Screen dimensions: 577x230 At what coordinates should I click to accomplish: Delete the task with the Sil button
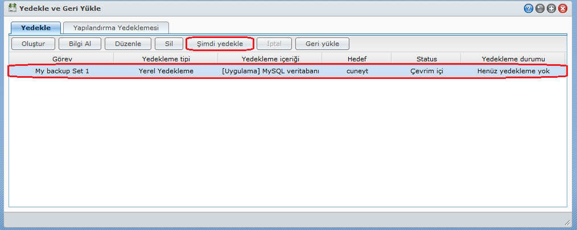[x=169, y=44]
